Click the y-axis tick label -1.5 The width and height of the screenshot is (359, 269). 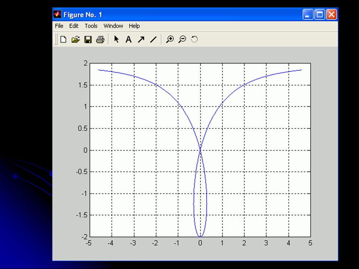click(x=82, y=215)
